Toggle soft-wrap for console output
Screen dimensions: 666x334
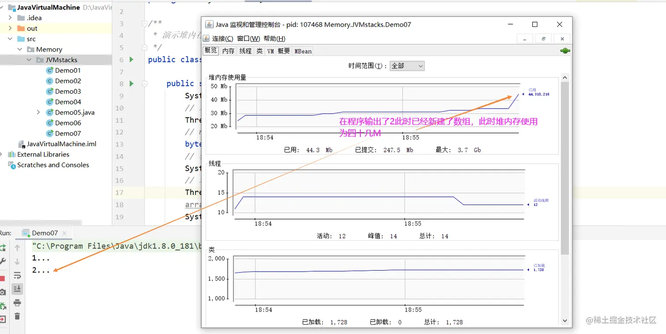tap(17, 275)
